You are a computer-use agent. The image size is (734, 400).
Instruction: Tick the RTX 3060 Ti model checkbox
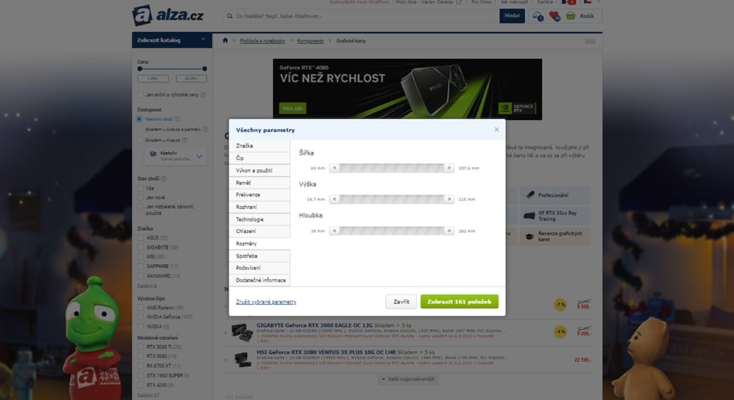[141, 347]
